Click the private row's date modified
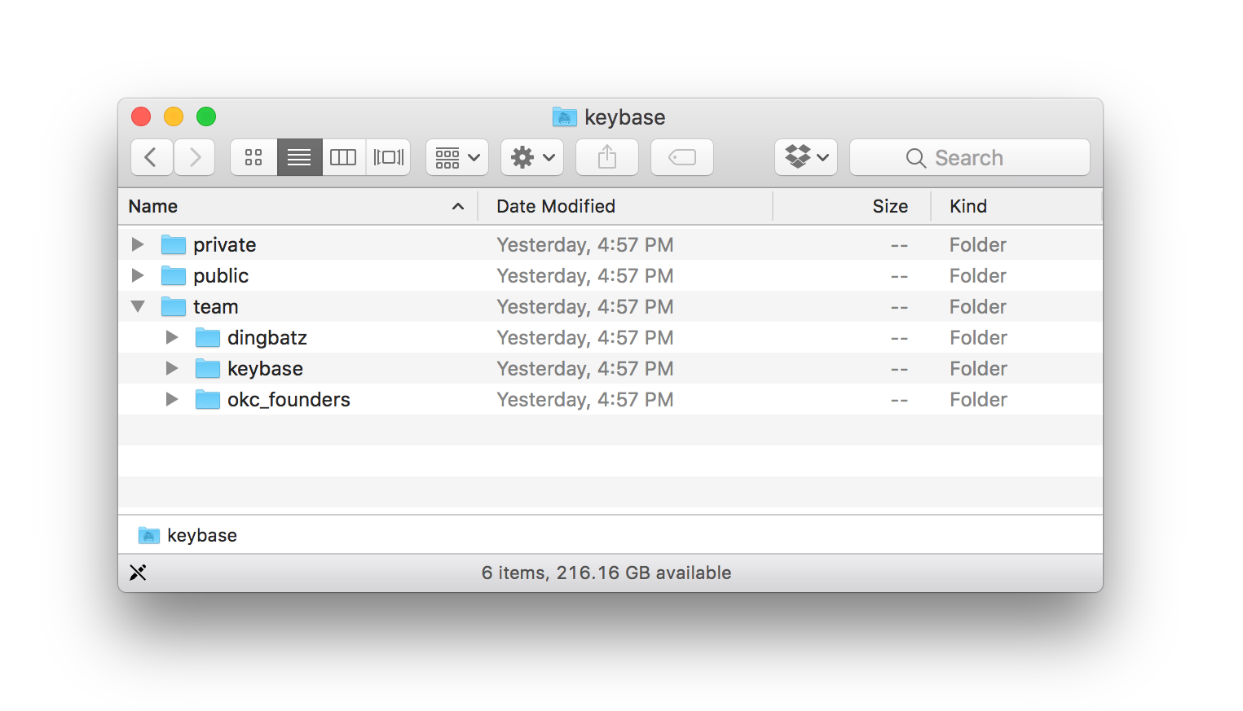1243x711 pixels. coord(585,245)
